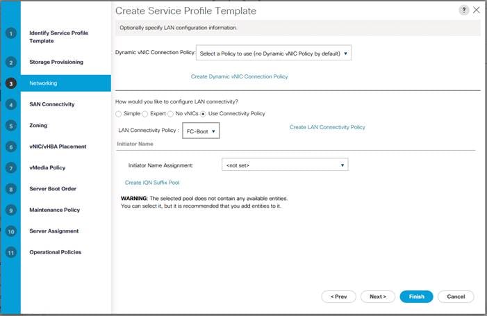Open the Dynamic vNIC Connection Policy dropdown
This screenshot has width=487, height=316.
click(274, 53)
